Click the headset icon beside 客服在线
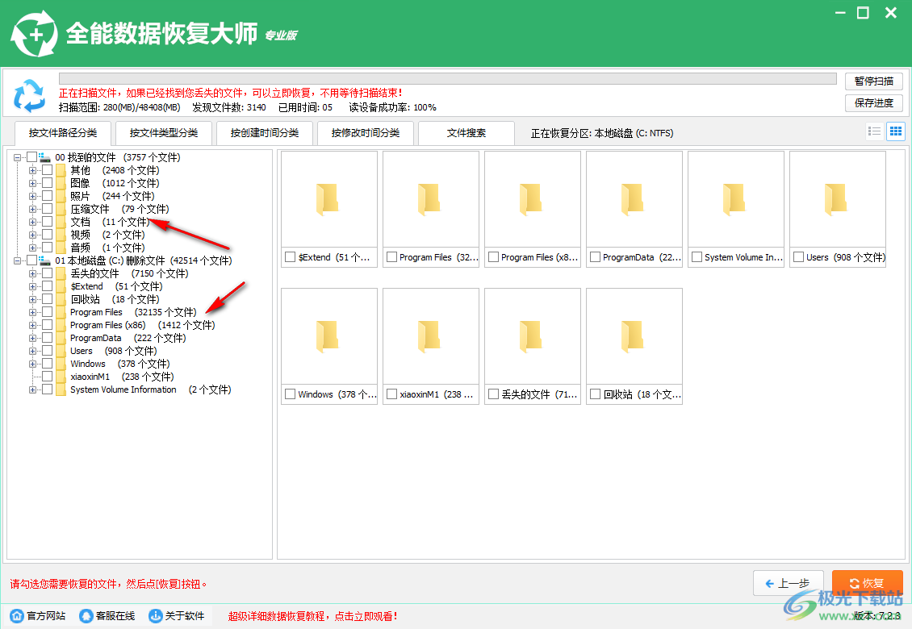912x629 pixels. [86, 615]
